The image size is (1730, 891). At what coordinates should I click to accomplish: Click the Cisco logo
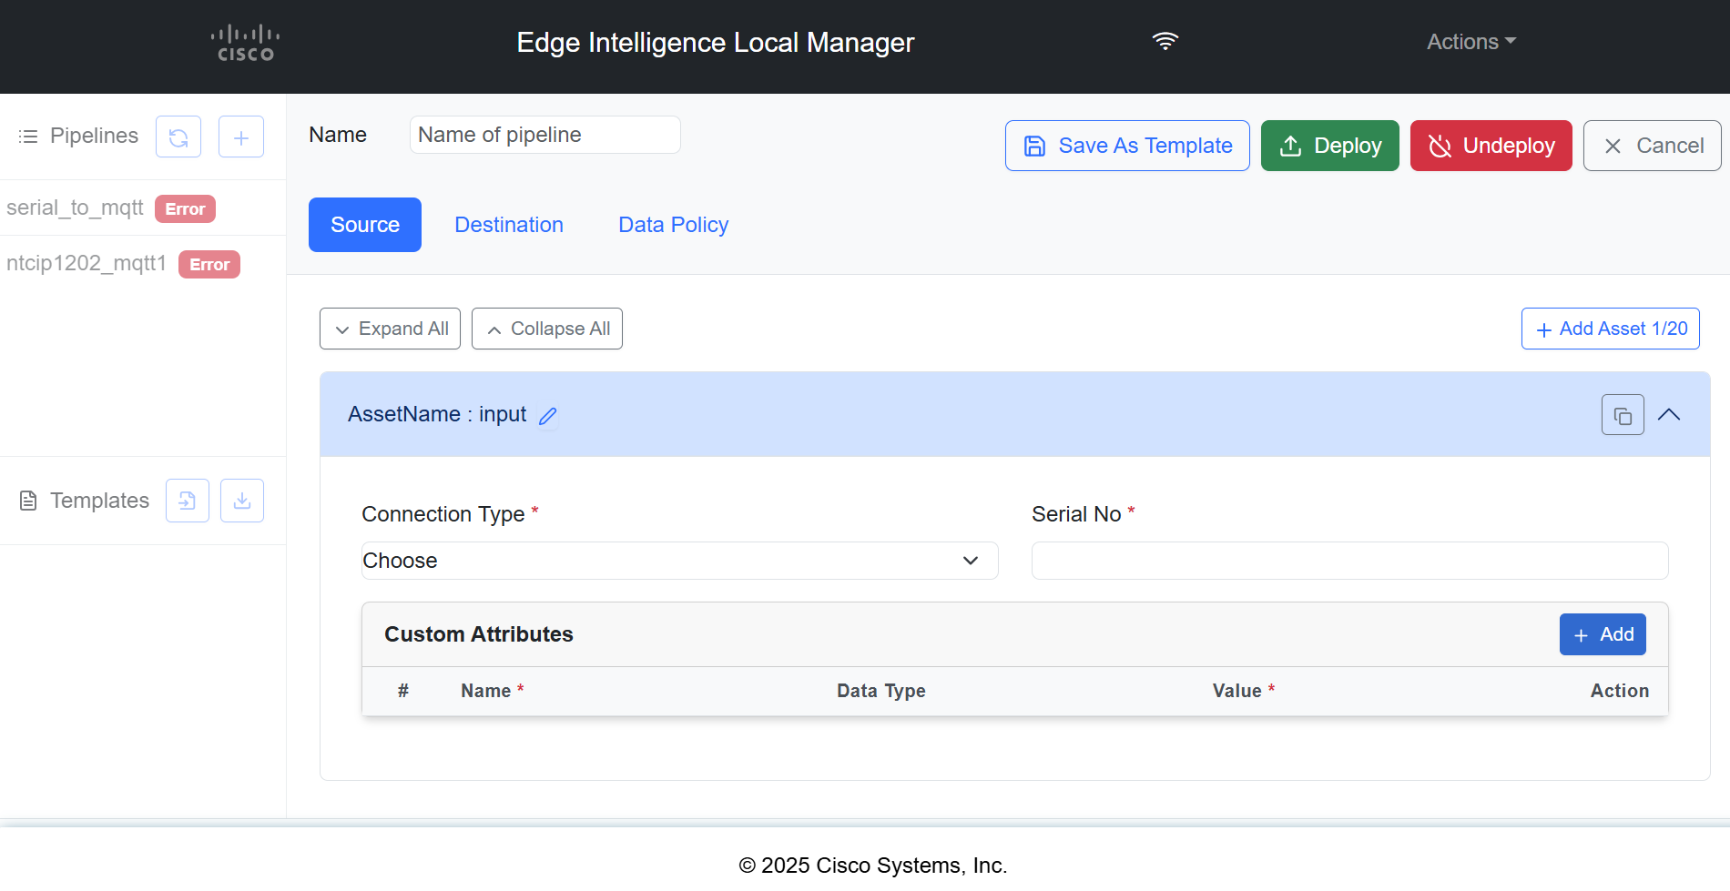point(245,43)
